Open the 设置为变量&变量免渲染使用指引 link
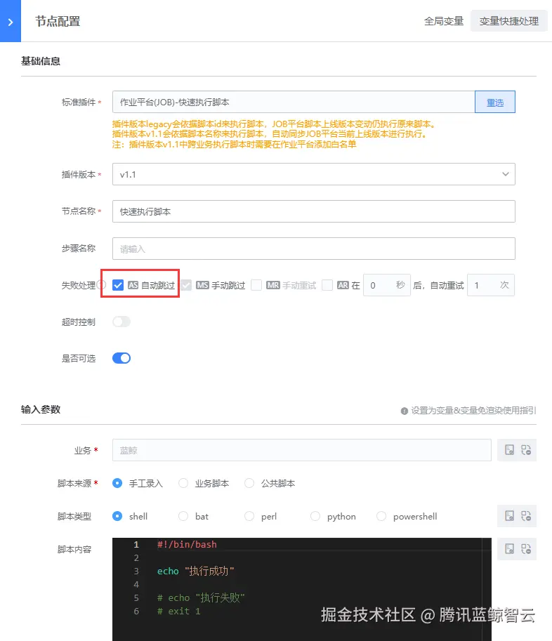 (x=473, y=411)
